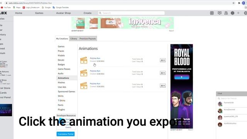The image size is (247, 139).
Task: Select Badges in the creations list
Action: point(61,64)
